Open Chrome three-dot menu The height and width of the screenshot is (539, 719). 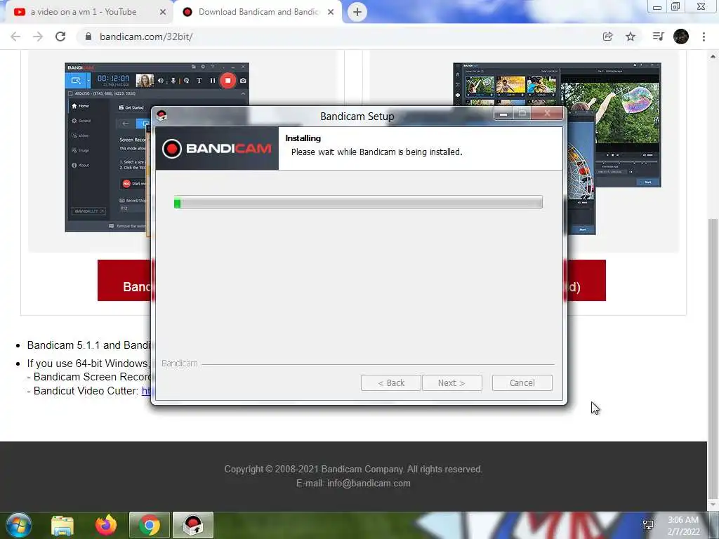point(704,36)
